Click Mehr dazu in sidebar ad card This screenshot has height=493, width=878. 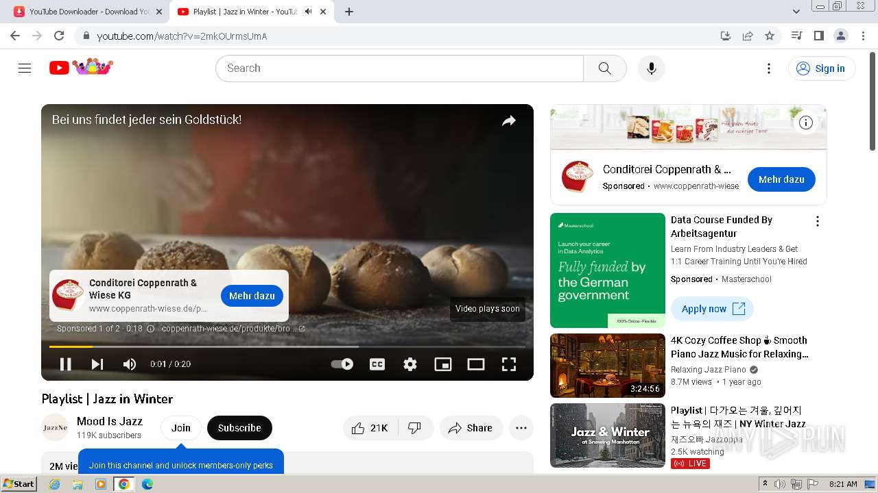point(781,179)
